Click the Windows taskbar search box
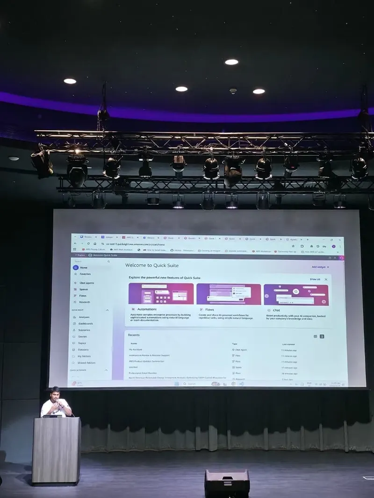 (194, 384)
